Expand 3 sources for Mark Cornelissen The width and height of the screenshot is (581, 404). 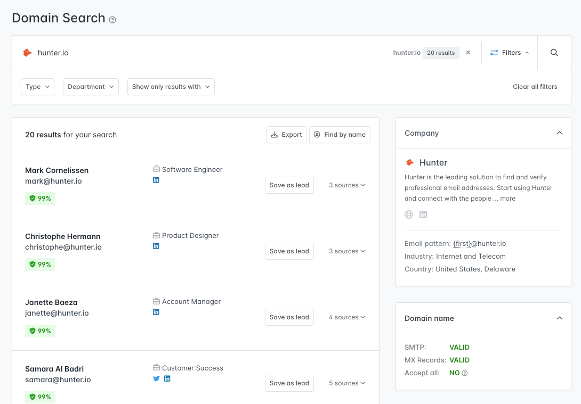pyautogui.click(x=347, y=185)
